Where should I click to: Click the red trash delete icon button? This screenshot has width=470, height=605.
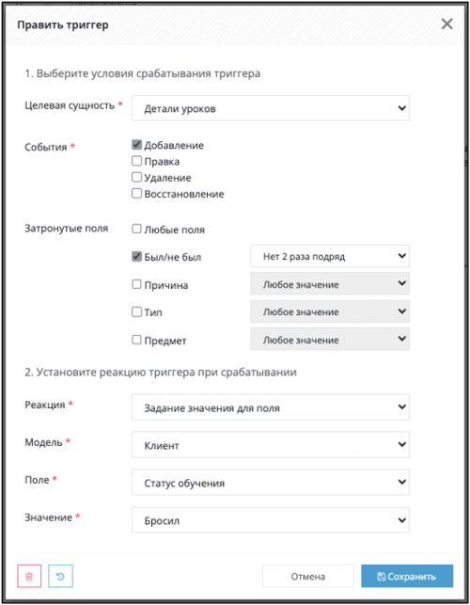(x=29, y=576)
